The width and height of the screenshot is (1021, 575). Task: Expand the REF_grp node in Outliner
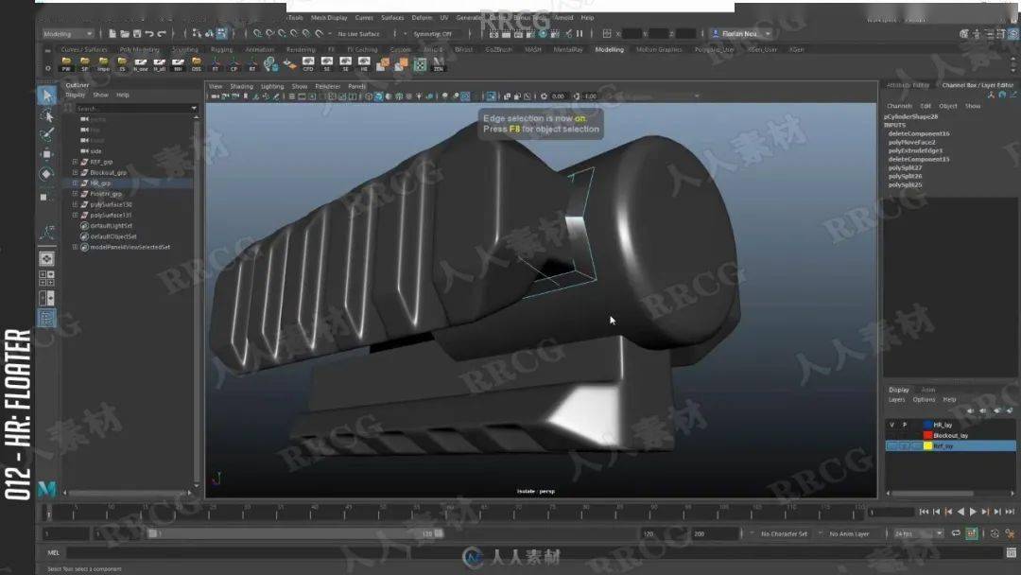pyautogui.click(x=75, y=162)
